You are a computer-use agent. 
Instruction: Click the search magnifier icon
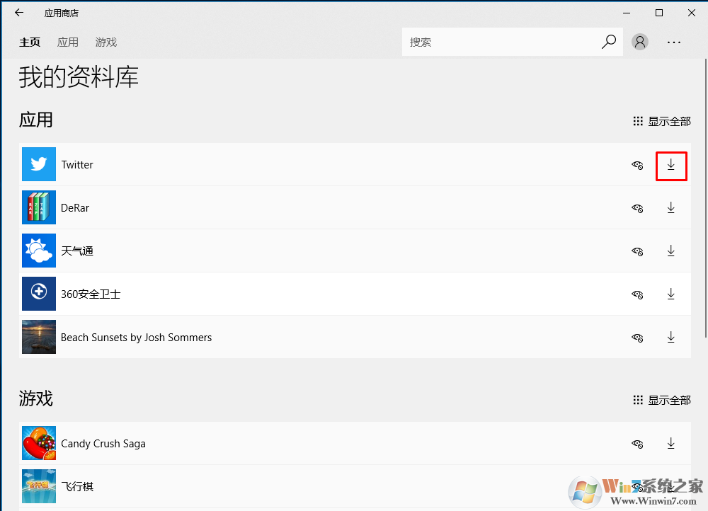pyautogui.click(x=609, y=42)
